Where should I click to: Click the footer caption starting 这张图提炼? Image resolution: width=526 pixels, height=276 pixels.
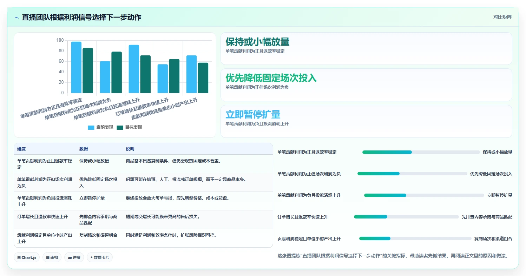click(393, 256)
